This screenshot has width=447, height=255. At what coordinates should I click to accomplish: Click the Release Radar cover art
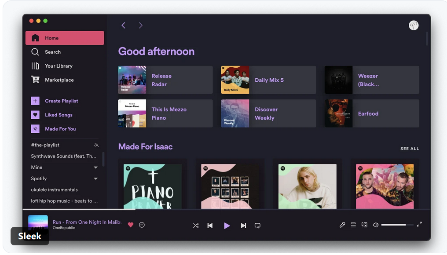pos(132,80)
